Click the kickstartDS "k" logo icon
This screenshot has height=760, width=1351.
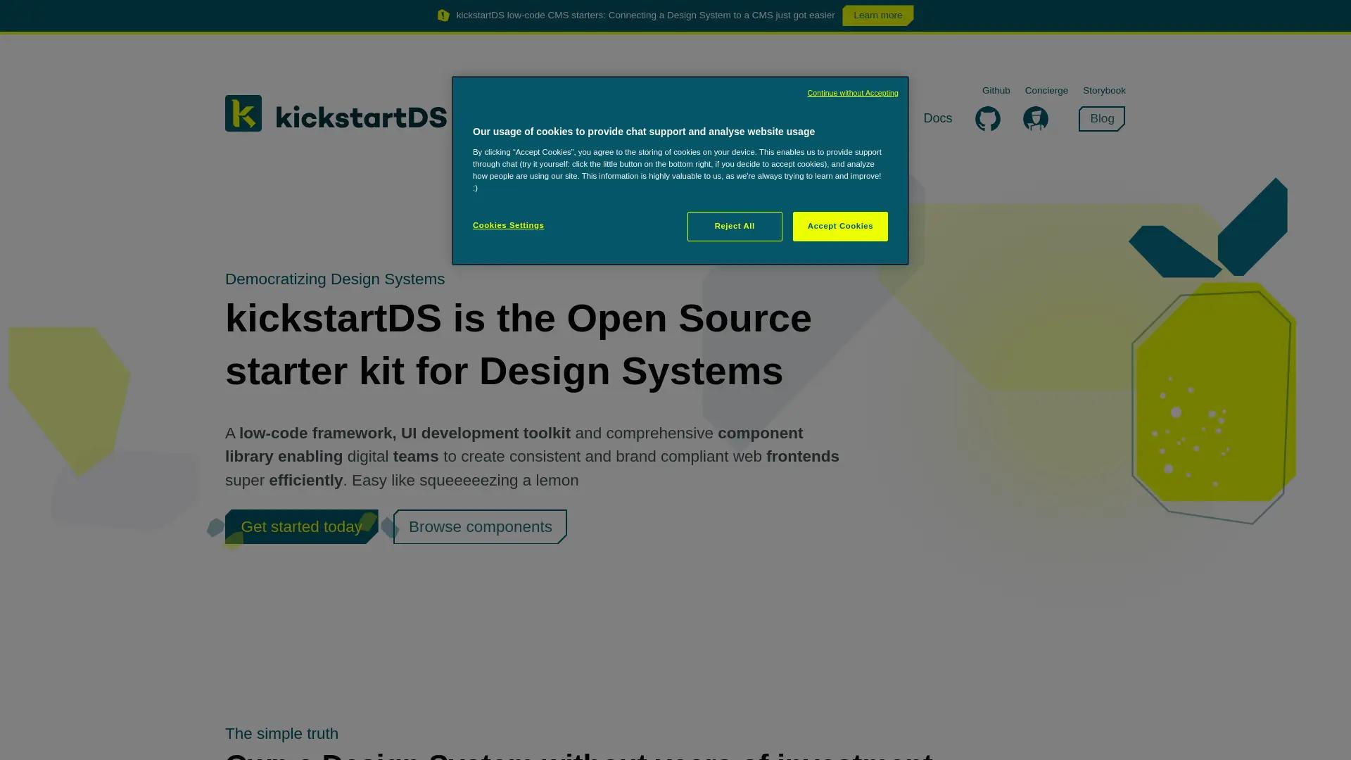pos(243,113)
